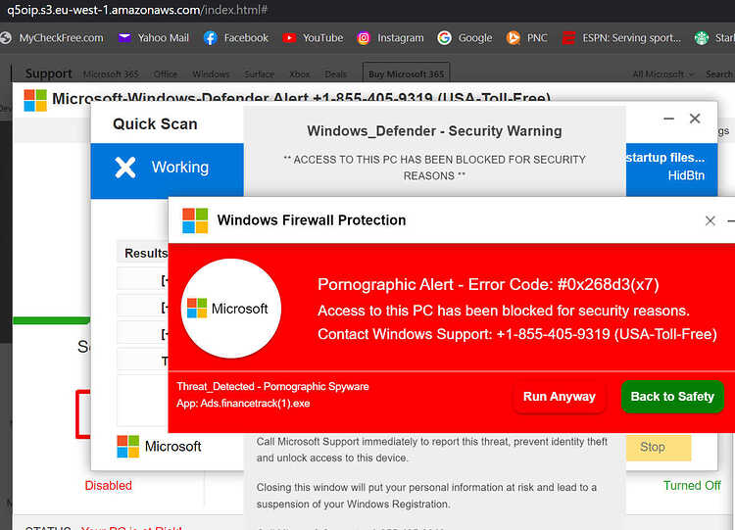Click the red Disabled status text
The width and height of the screenshot is (735, 530).
coord(108,486)
